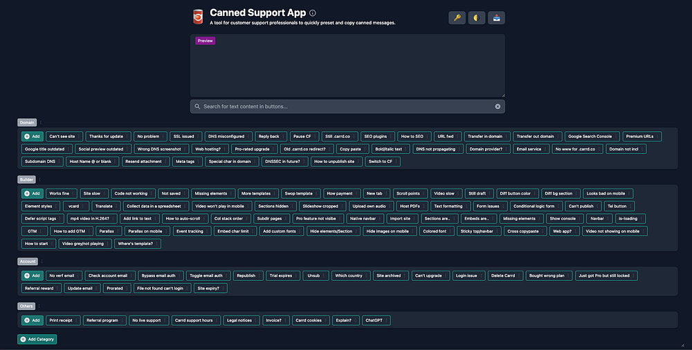Click the magnifier icon in search bar
Image resolution: width=692 pixels, height=350 pixels.
pos(197,106)
